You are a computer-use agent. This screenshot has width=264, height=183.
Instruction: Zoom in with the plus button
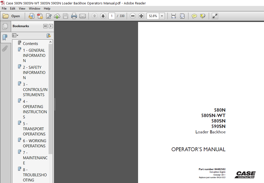[141, 16]
